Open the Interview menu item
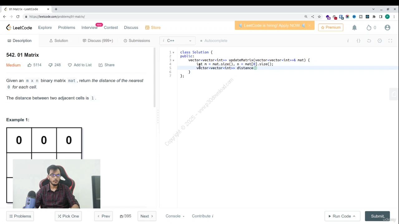399x224 pixels. [89, 28]
